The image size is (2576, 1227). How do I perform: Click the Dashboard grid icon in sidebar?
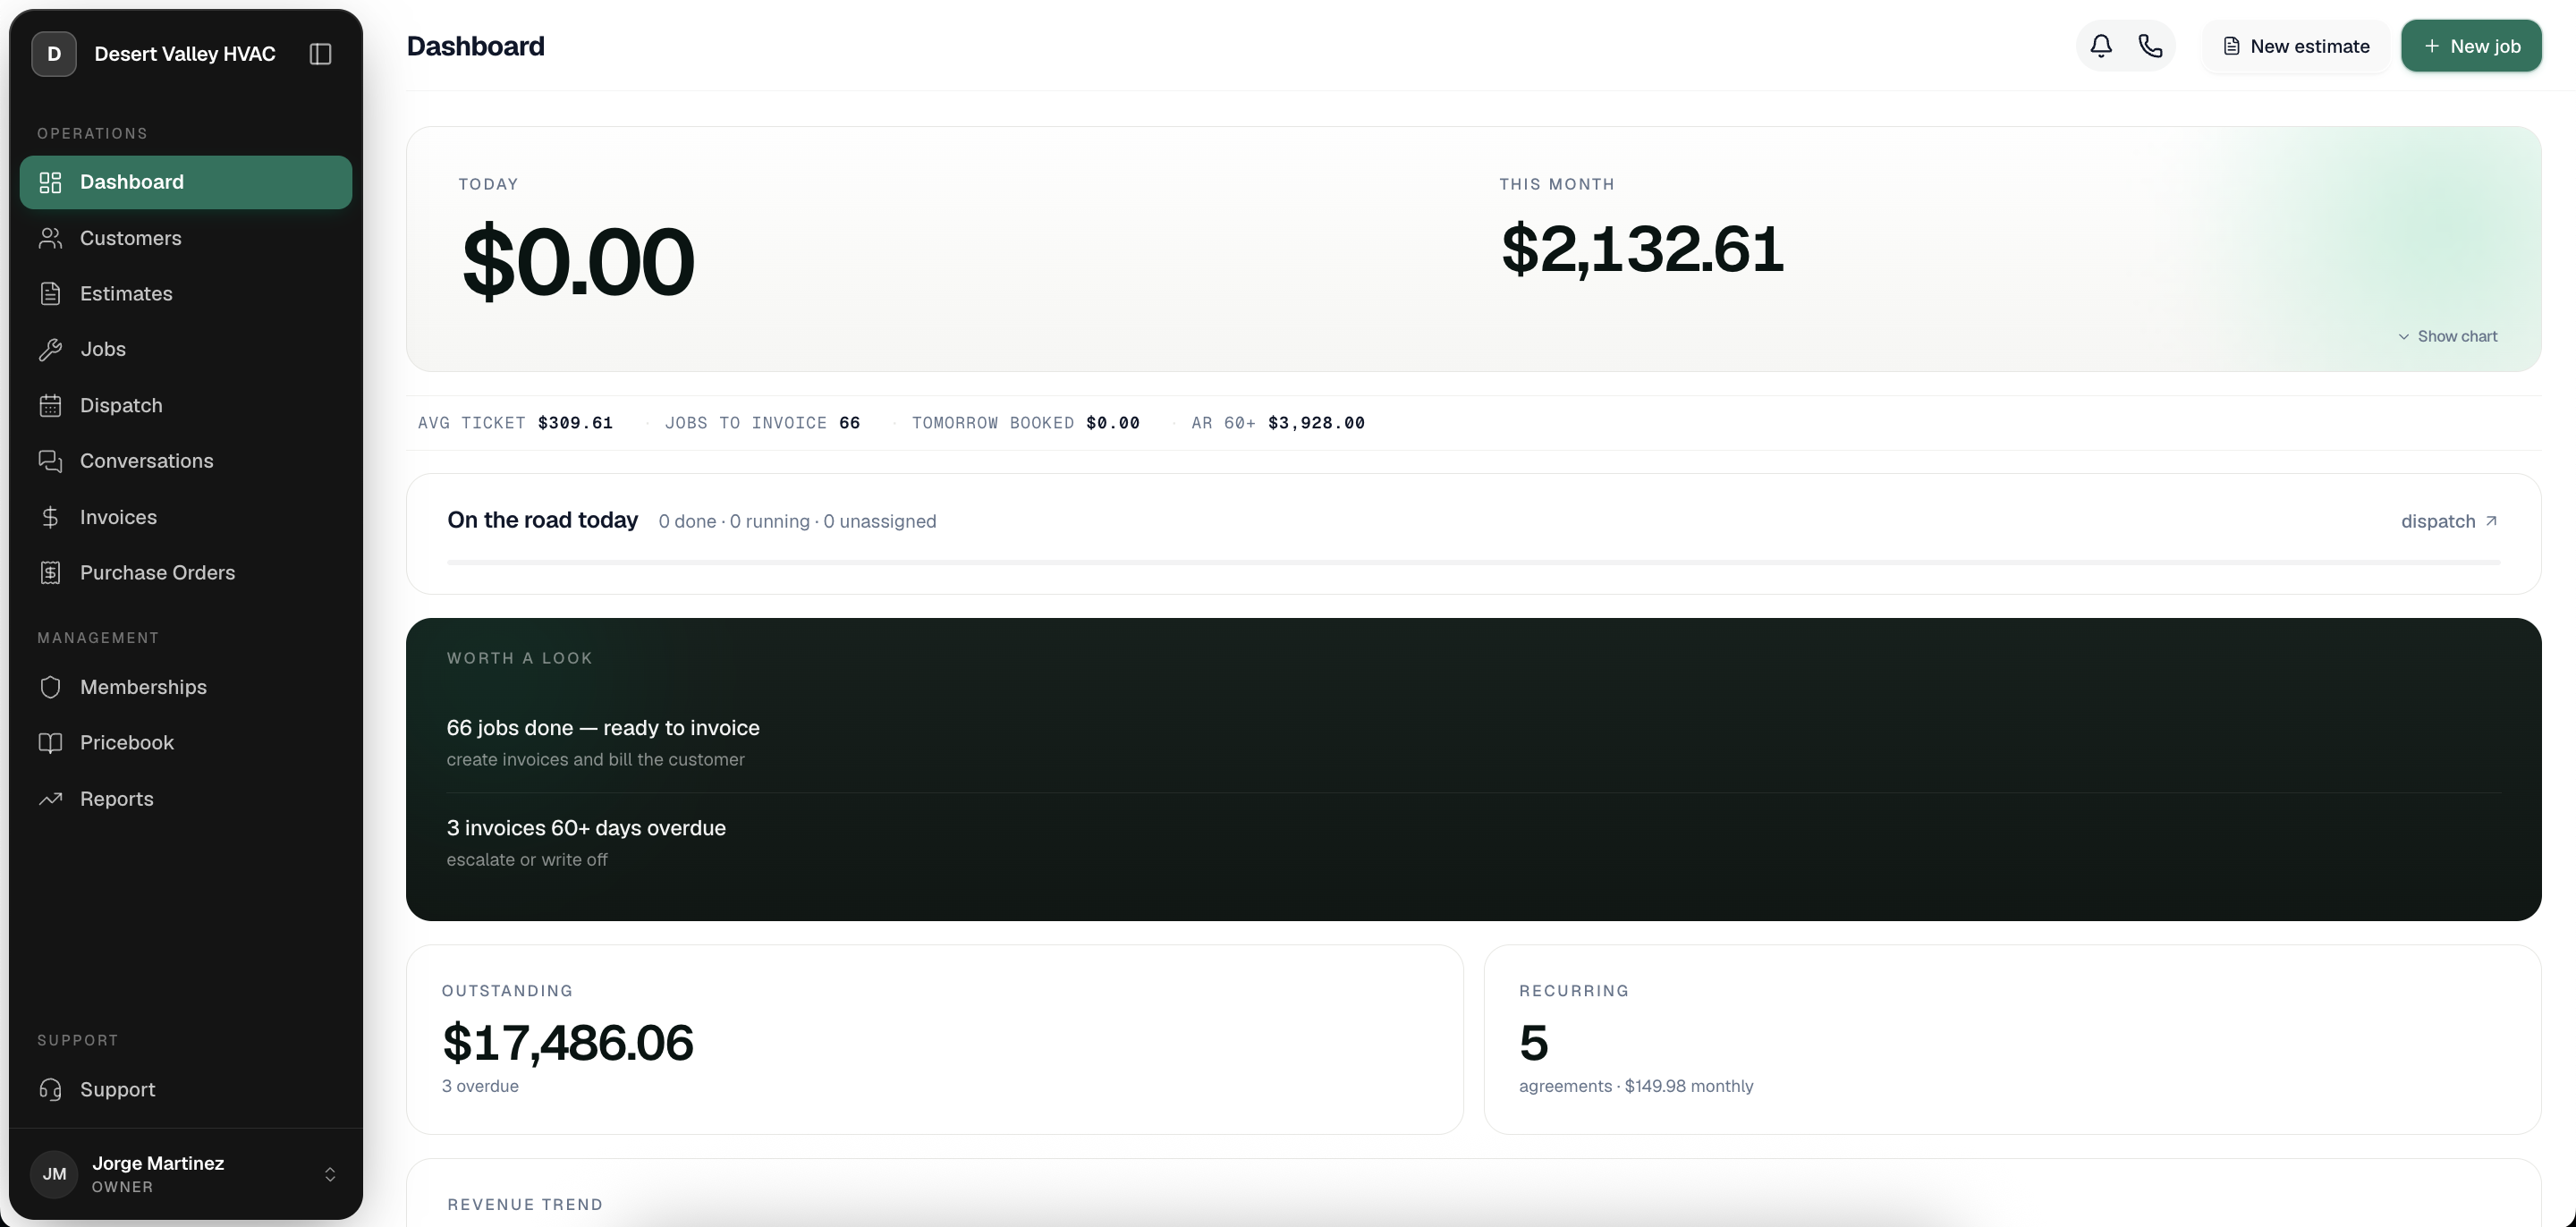tap(50, 182)
